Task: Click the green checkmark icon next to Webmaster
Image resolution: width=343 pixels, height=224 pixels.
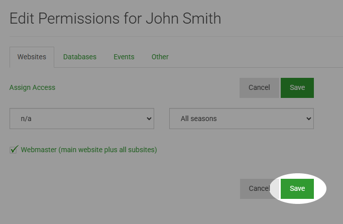Action: (15, 149)
